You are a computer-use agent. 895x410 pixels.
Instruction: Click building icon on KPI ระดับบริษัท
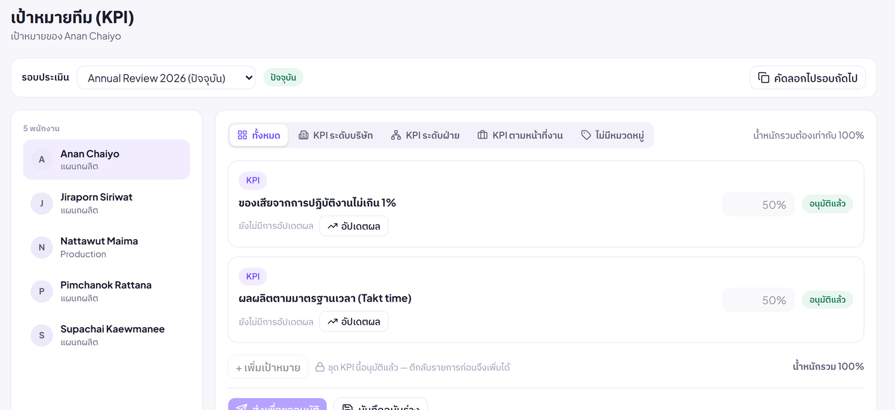point(304,135)
